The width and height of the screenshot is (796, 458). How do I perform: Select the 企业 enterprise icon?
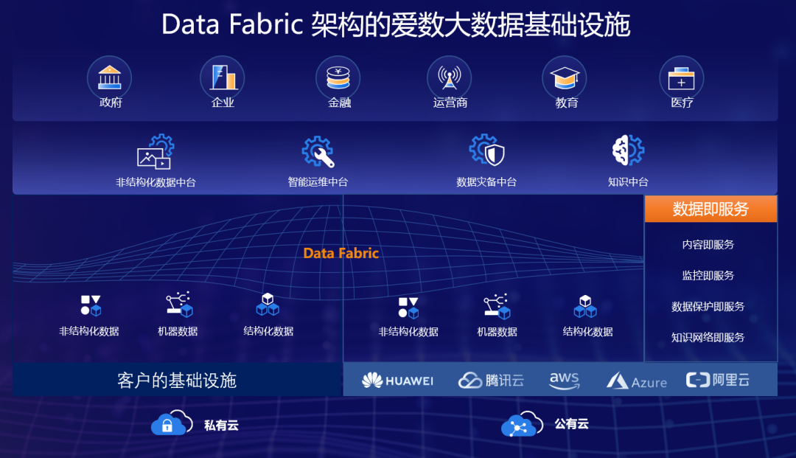(x=223, y=77)
